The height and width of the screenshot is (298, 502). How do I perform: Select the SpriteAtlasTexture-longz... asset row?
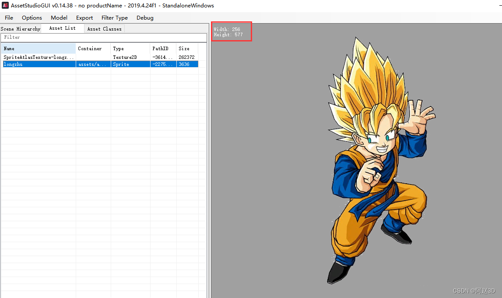point(101,57)
